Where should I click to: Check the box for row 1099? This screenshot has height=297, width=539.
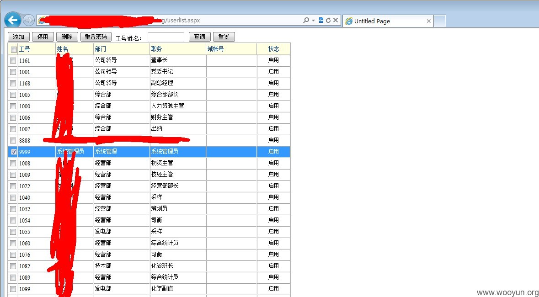coord(13,289)
